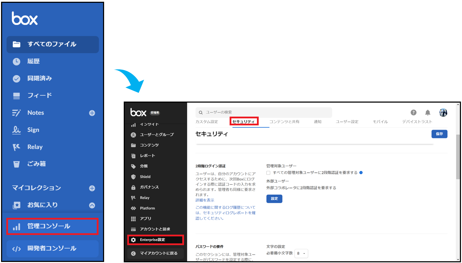Viewport: 462px width, 263px height.
Task: Switch to コンテンツと共有 tab
Action: (x=284, y=122)
